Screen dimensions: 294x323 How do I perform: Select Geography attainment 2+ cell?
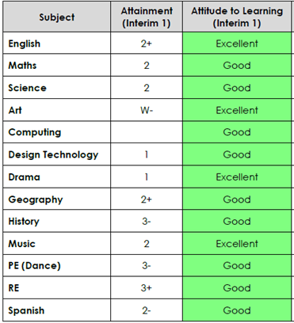[147, 199]
